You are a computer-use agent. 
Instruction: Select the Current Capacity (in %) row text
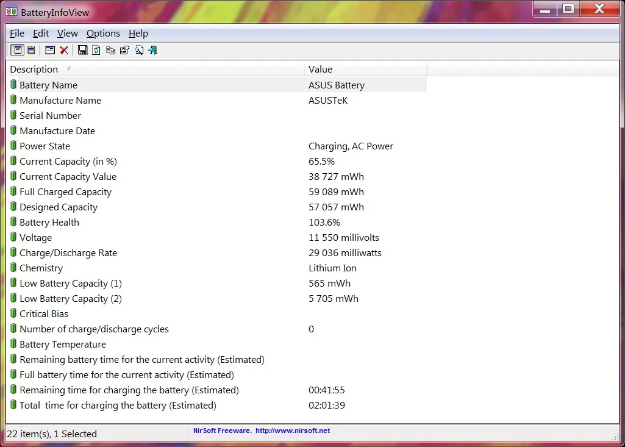tap(68, 162)
